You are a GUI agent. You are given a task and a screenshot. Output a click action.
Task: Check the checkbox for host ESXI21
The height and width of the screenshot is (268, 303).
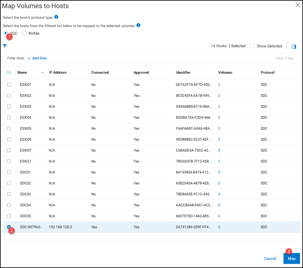pyautogui.click(x=9, y=161)
